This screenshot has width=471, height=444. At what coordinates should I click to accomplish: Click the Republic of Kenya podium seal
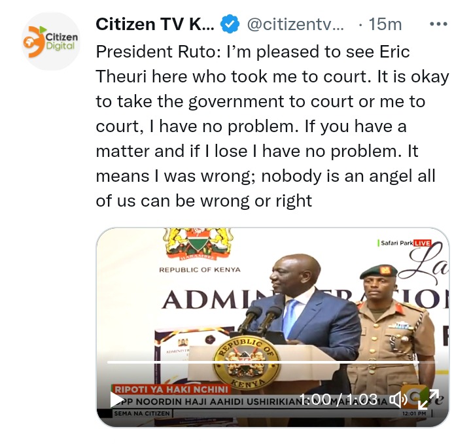tap(247, 362)
